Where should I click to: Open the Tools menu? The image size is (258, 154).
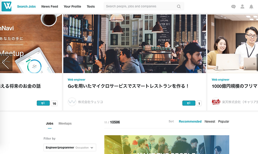click(91, 6)
